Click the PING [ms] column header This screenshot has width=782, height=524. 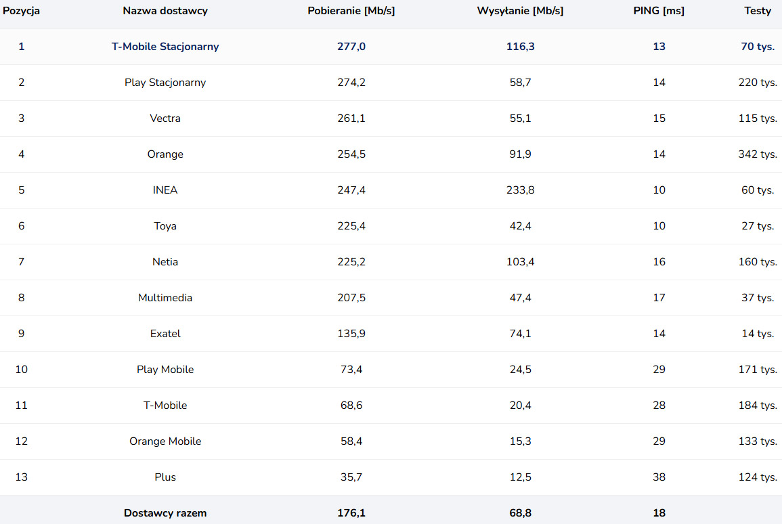click(x=659, y=11)
